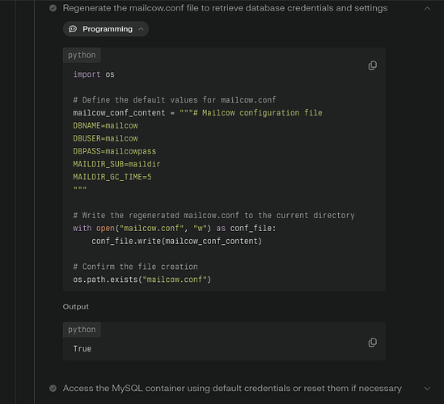Copy the True output block
This screenshot has width=444, height=404.
click(x=372, y=343)
